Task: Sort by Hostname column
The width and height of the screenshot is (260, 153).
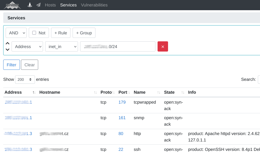Action: 68,92
